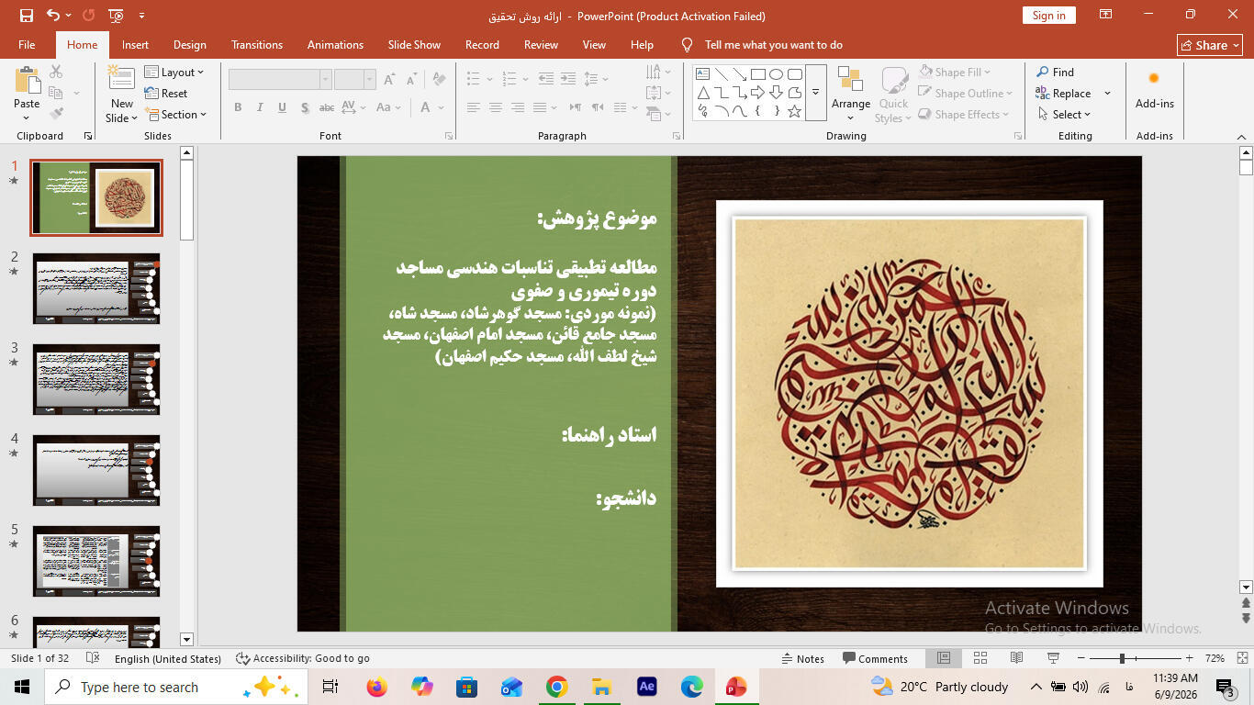The height and width of the screenshot is (705, 1254).
Task: Click the Reset slide button
Action: pos(166,93)
